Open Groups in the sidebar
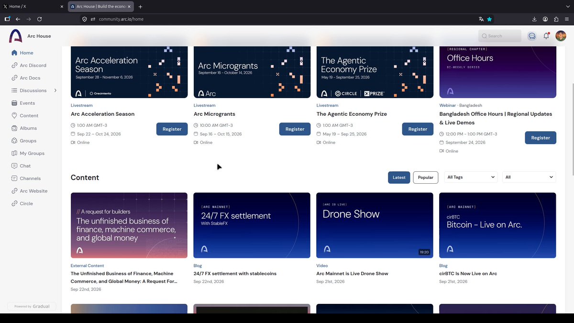 click(28, 141)
